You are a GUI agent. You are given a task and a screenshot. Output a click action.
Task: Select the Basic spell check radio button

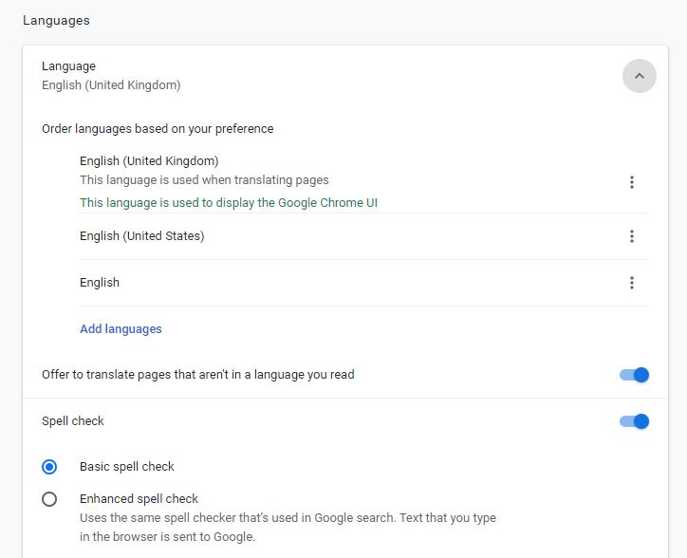click(x=49, y=467)
